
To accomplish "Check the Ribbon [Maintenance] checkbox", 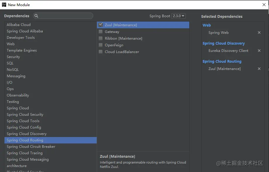I will pyautogui.click(x=101, y=38).
